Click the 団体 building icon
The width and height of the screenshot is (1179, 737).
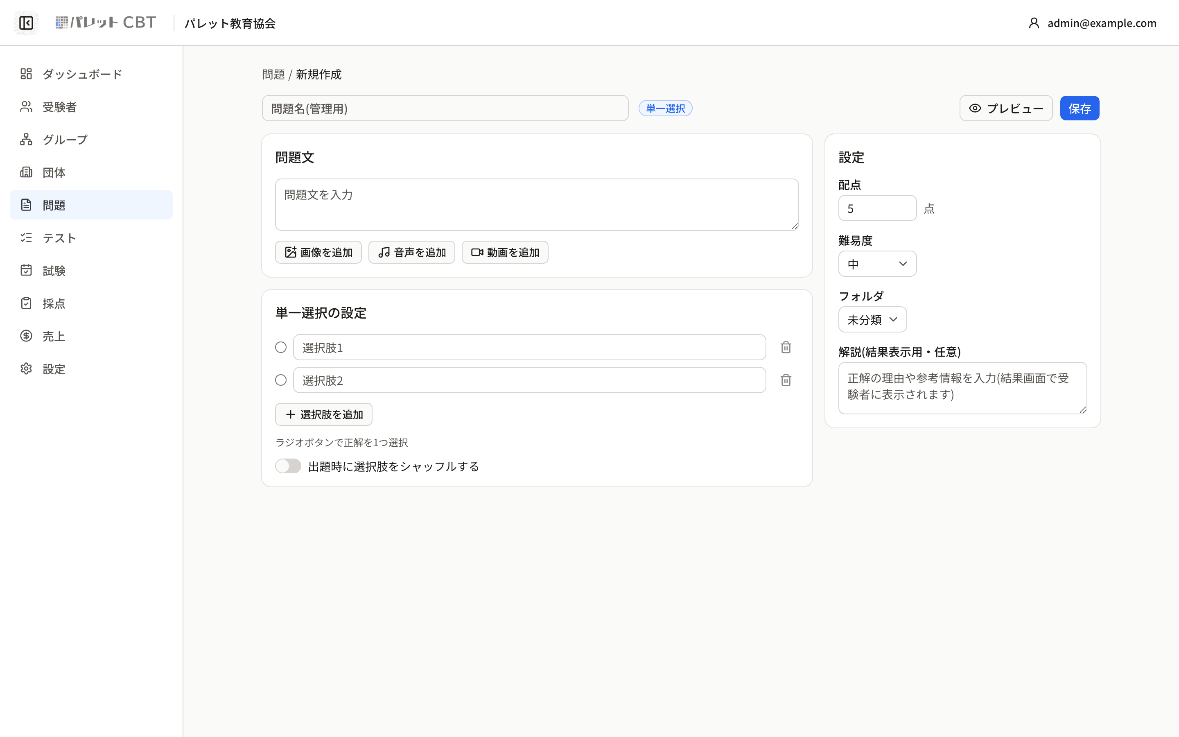pos(26,172)
